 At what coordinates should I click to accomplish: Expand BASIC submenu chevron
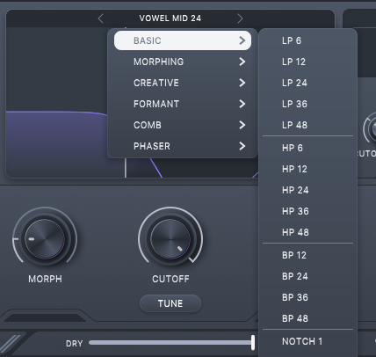(x=242, y=40)
